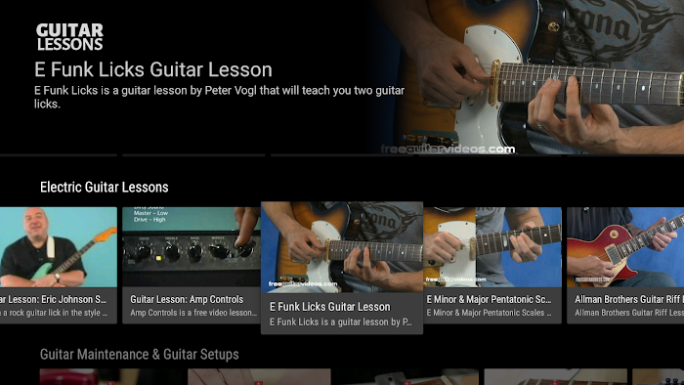Select the Electric Guitar Lessons row header
This screenshot has width=684, height=385.
coord(105,187)
